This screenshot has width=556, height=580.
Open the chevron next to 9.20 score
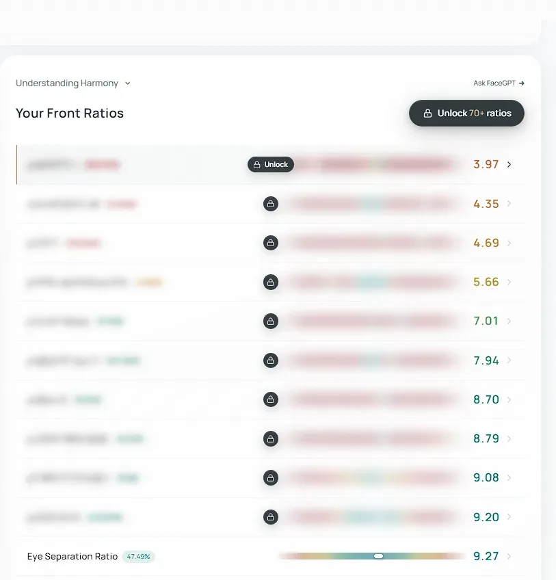(509, 517)
